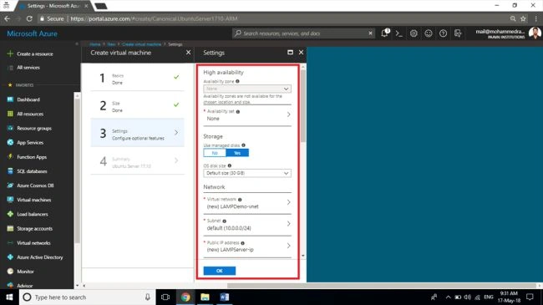This screenshot has width=543, height=305.
Task: Select step 2 Size
Action: tap(138, 106)
